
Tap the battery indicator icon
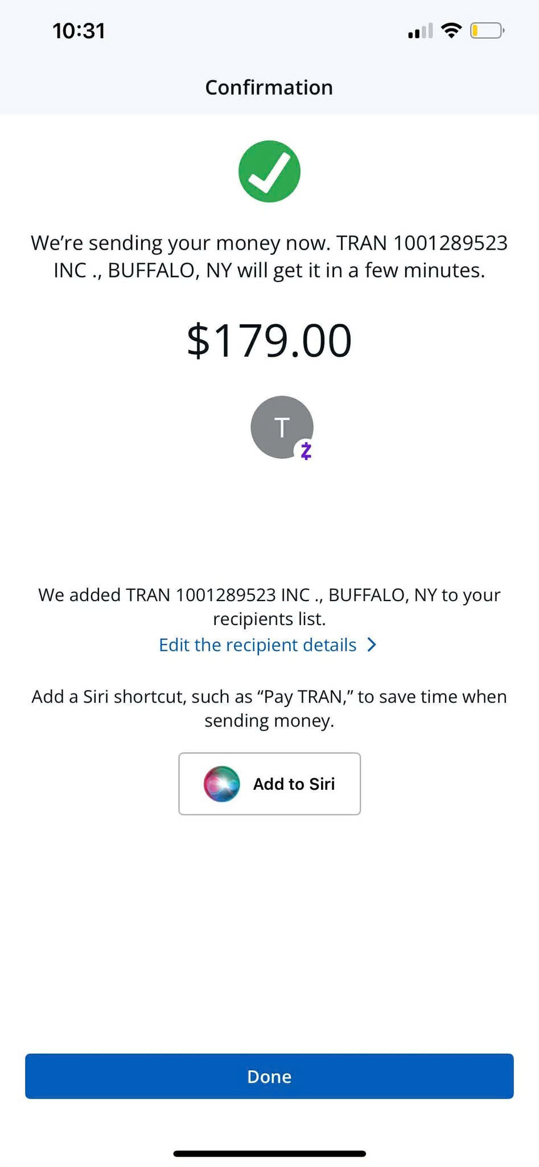click(x=487, y=30)
